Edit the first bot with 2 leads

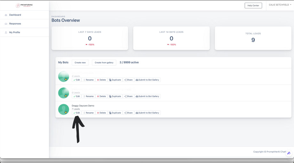pyautogui.click(x=77, y=80)
